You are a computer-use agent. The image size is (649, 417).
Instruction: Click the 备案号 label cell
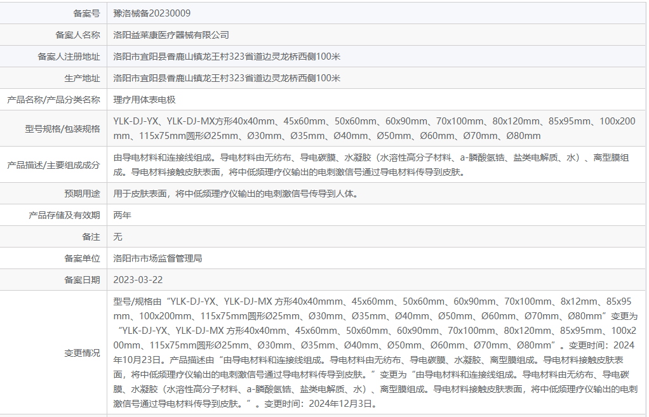[86, 13]
